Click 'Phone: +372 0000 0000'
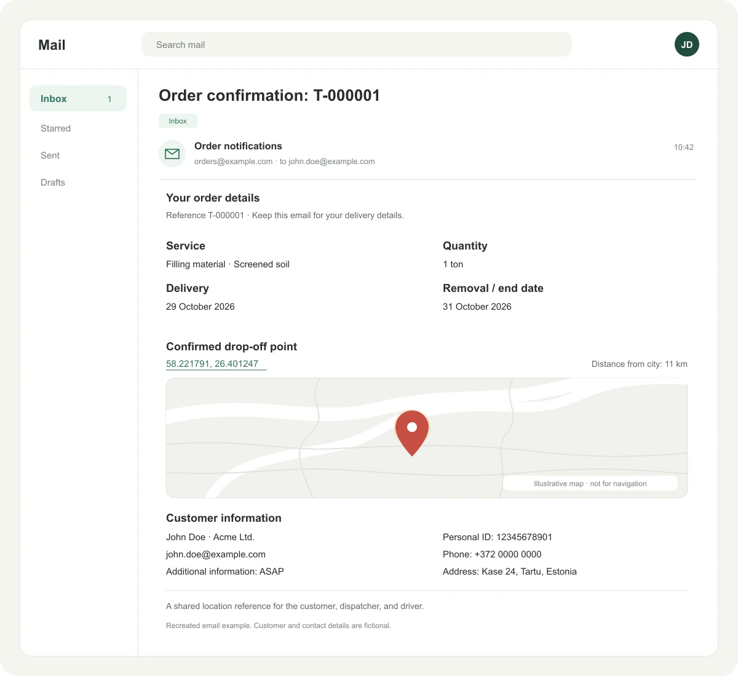Screen dimensions: 738x676 [x=492, y=554]
